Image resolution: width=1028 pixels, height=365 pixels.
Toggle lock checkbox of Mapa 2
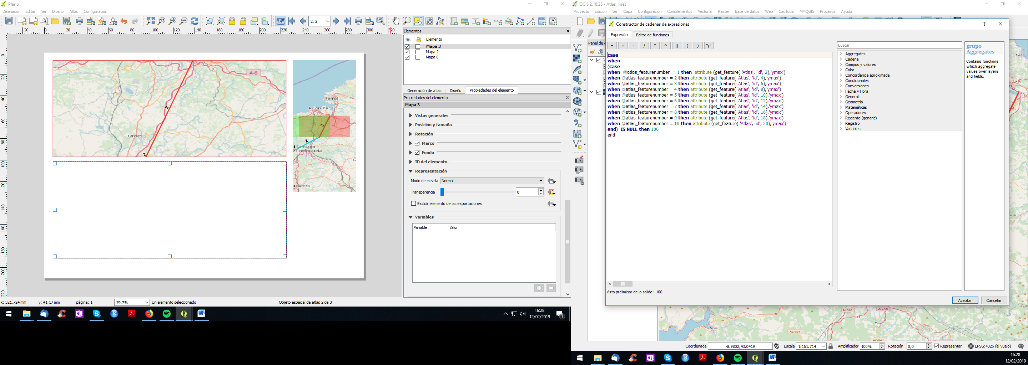(418, 52)
